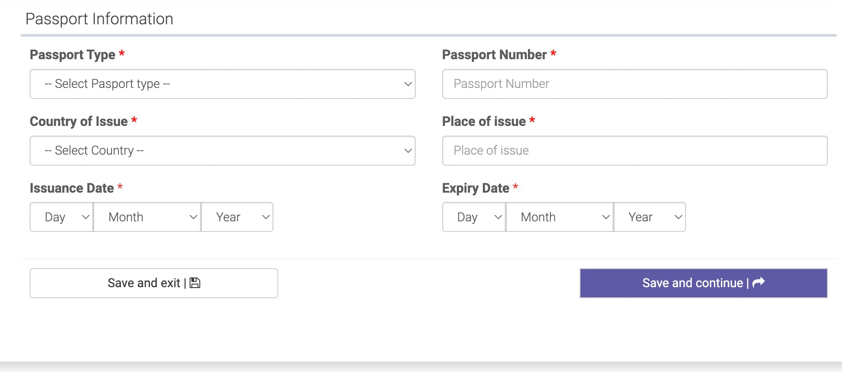Viewport: 842px width, 372px height.
Task: Click the Issuance Date label
Action: [72, 188]
